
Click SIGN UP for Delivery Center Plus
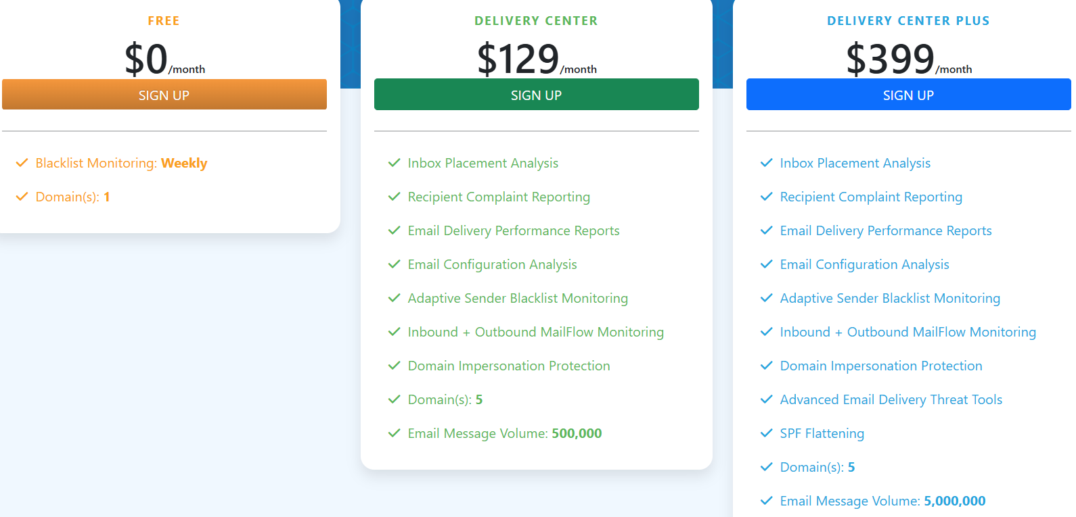click(908, 95)
